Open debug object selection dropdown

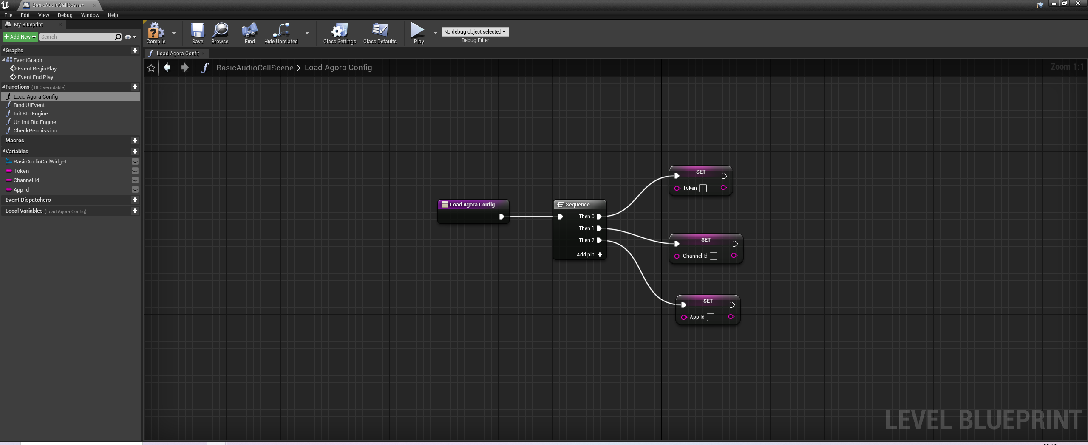[475, 32]
